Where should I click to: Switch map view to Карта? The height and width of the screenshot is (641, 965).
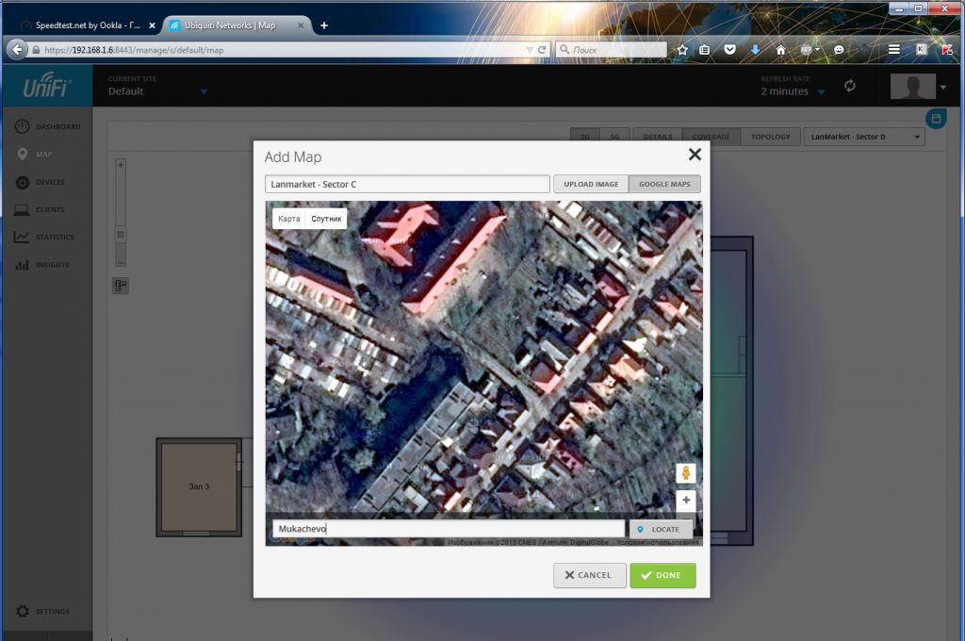click(289, 219)
